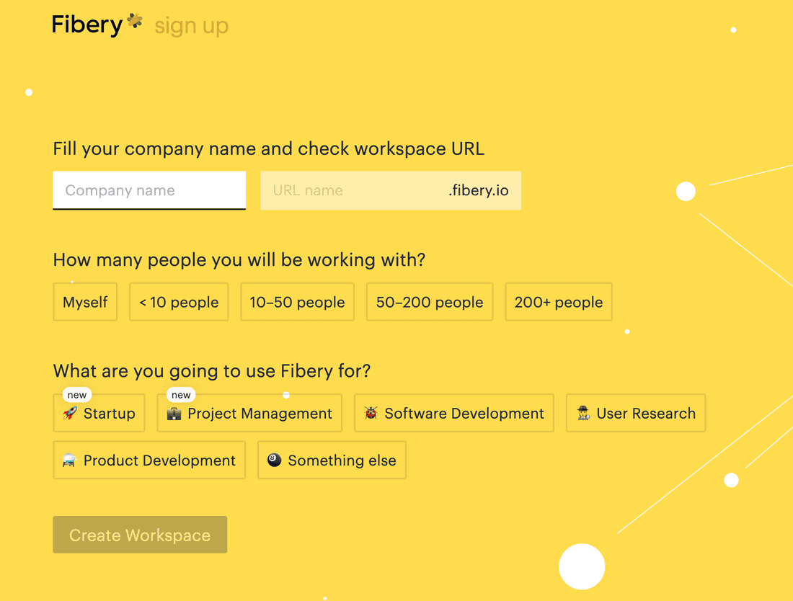The width and height of the screenshot is (793, 601).
Task: Toggle the Software Development use case label
Action: click(x=464, y=414)
